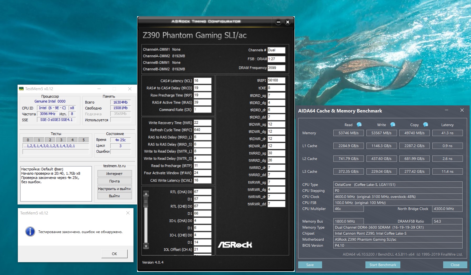The height and width of the screenshot is (275, 471).
Task: Click the Genuine Intel 0000 processor name
Action: click(50, 101)
